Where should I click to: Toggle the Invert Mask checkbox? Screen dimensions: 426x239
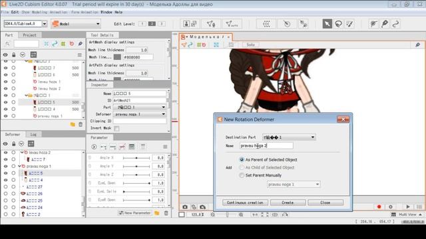[116, 128]
